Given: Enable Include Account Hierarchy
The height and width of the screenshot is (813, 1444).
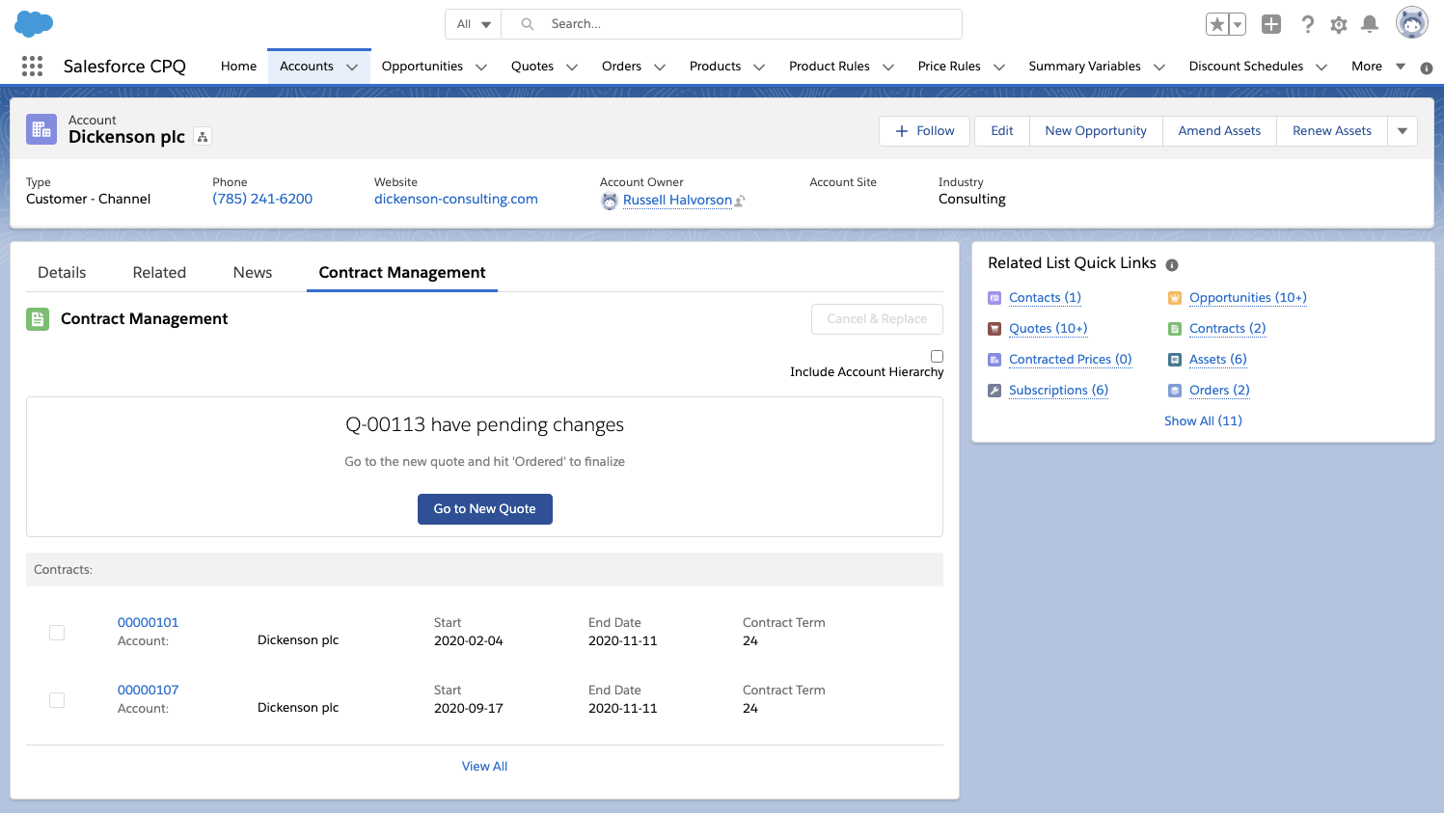Looking at the screenshot, I should click(x=937, y=356).
